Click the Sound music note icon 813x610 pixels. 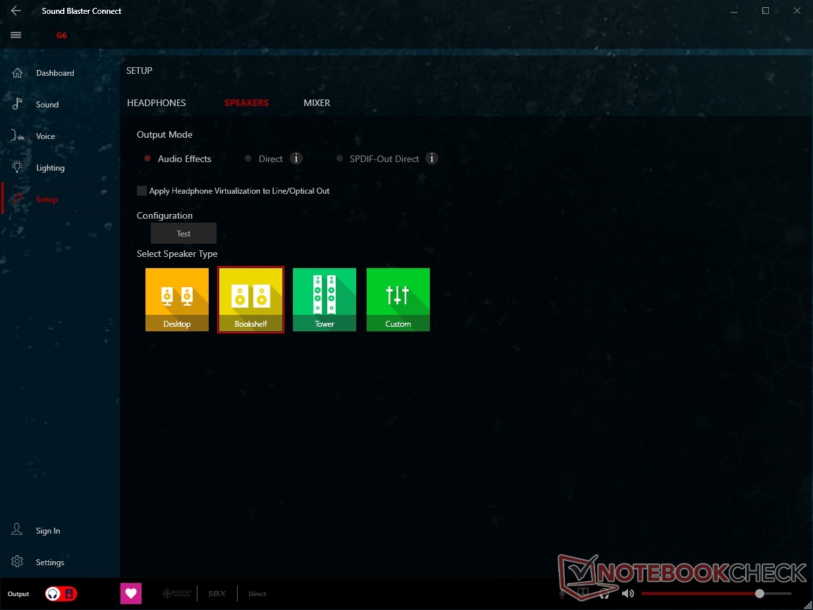click(x=18, y=104)
